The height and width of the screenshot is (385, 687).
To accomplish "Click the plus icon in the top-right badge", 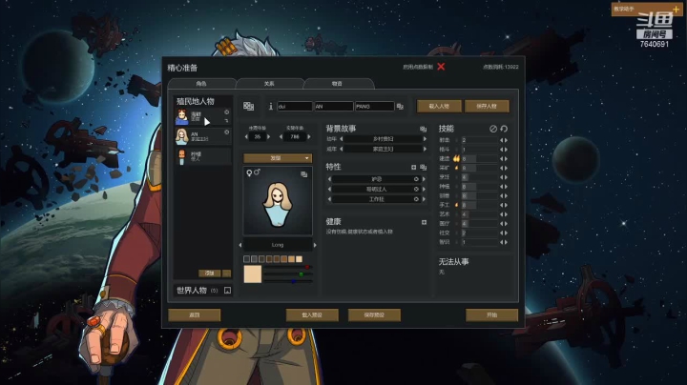I will (677, 10).
